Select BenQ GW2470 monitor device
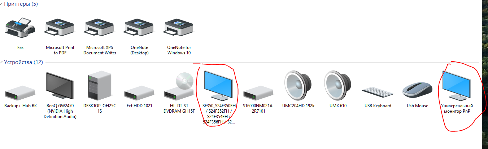488x149 pixels. click(60, 86)
